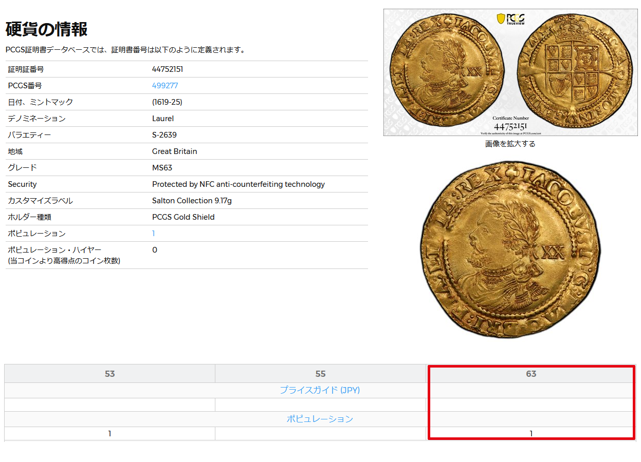The height and width of the screenshot is (462, 641).
Task: Click the 画像を拡大する link
Action: (x=510, y=144)
